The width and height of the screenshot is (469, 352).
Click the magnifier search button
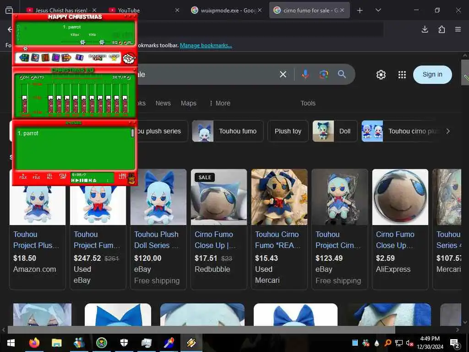[x=342, y=74]
